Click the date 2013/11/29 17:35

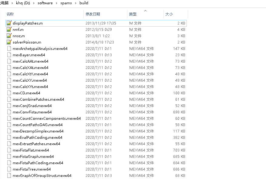coord(101,23)
